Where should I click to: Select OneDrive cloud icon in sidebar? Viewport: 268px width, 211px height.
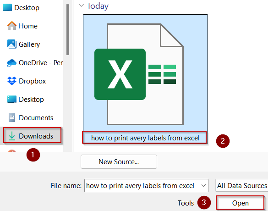pyautogui.click(x=12, y=63)
